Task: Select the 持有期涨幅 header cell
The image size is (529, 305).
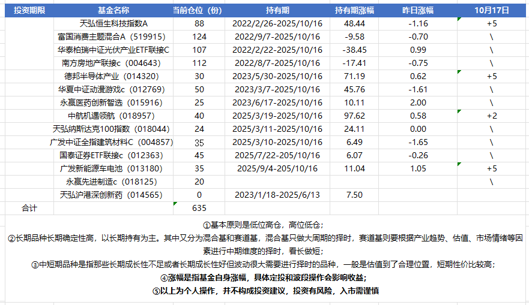Action: (x=354, y=10)
